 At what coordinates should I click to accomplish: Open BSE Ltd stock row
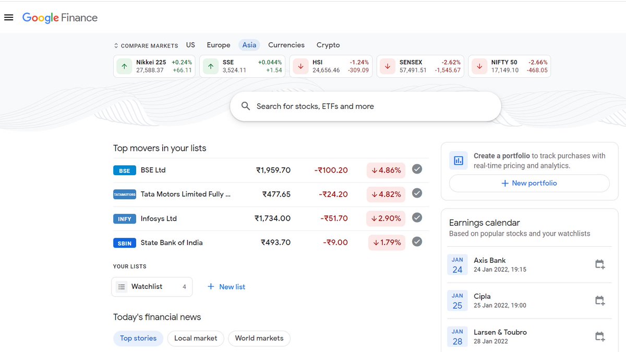click(271, 171)
